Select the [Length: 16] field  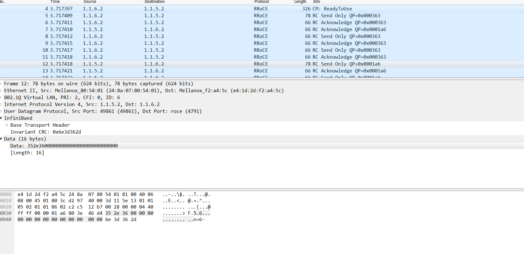(x=27, y=153)
